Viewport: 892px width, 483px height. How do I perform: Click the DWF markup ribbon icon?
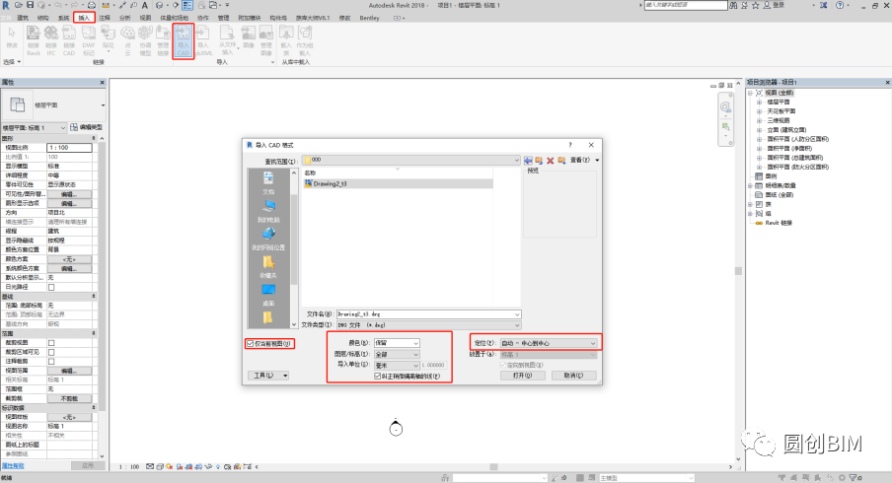coord(89,40)
